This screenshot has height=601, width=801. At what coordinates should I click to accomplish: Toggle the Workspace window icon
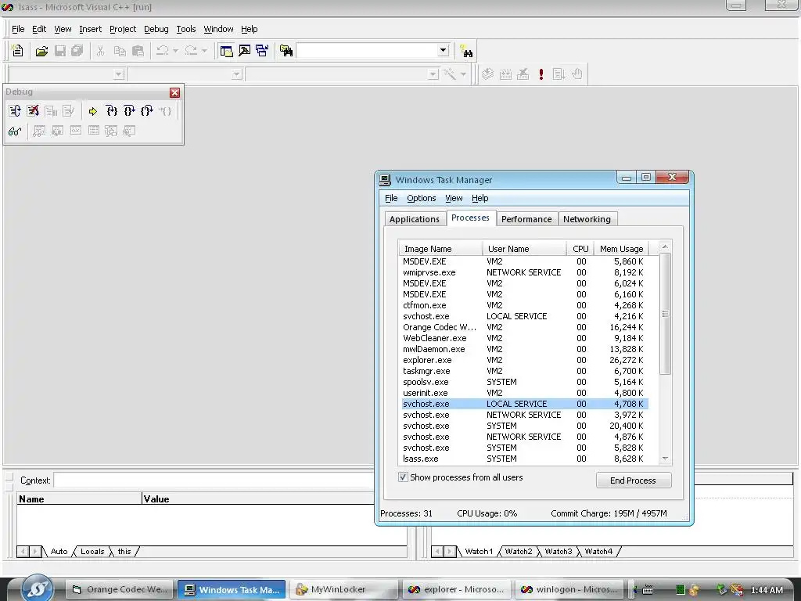pos(226,51)
